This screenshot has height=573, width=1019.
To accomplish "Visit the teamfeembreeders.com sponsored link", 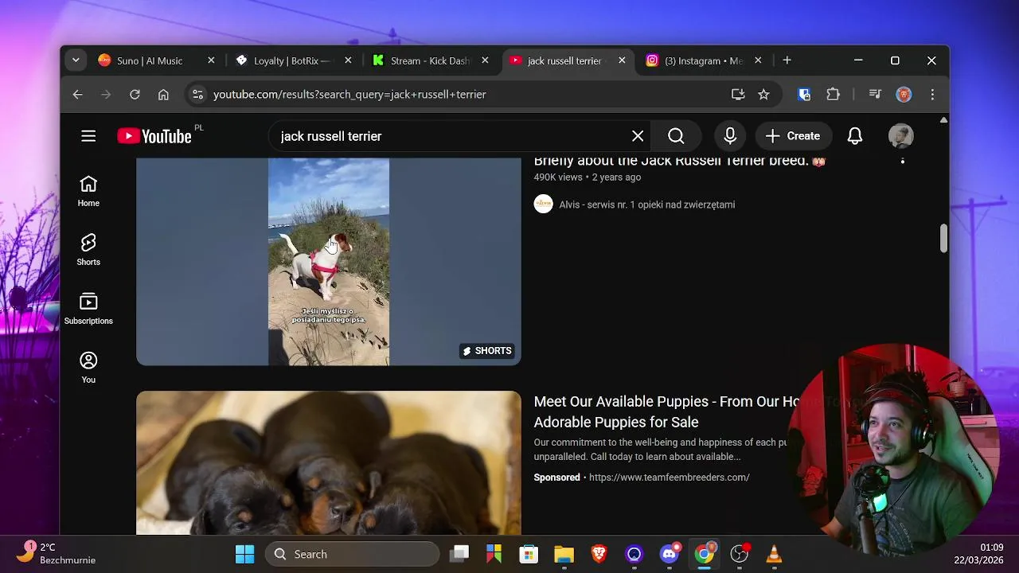I will click(669, 477).
